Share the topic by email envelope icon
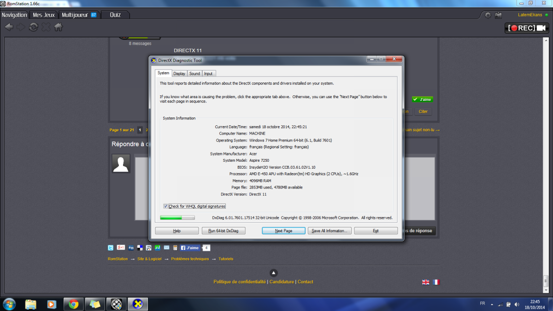The image size is (553, 311). [166, 247]
